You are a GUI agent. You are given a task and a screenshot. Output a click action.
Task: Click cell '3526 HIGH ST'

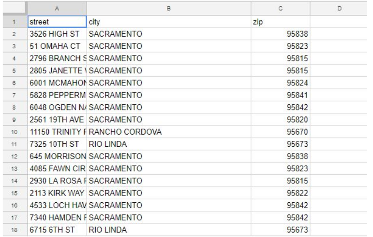(57, 34)
